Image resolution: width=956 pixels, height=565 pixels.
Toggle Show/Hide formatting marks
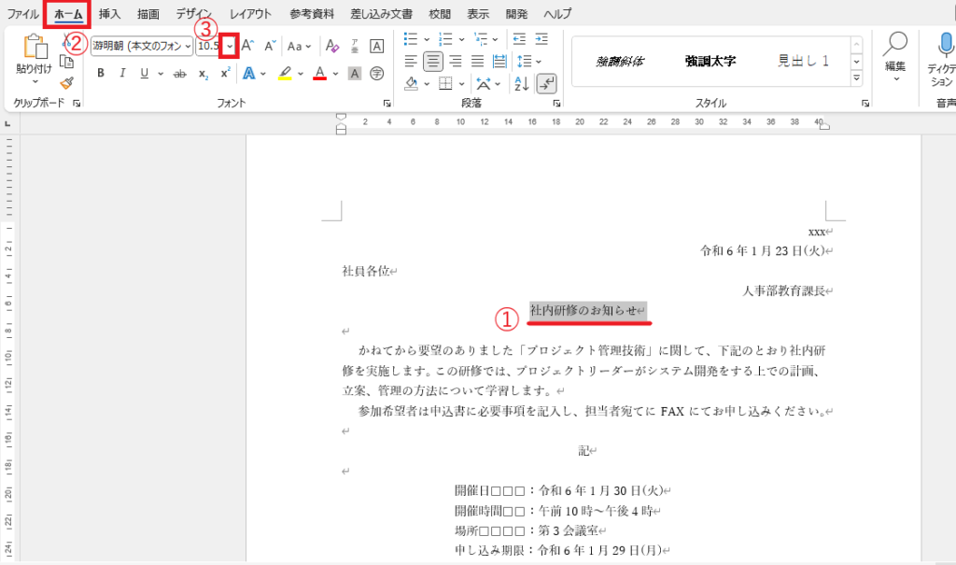pyautogui.click(x=546, y=84)
